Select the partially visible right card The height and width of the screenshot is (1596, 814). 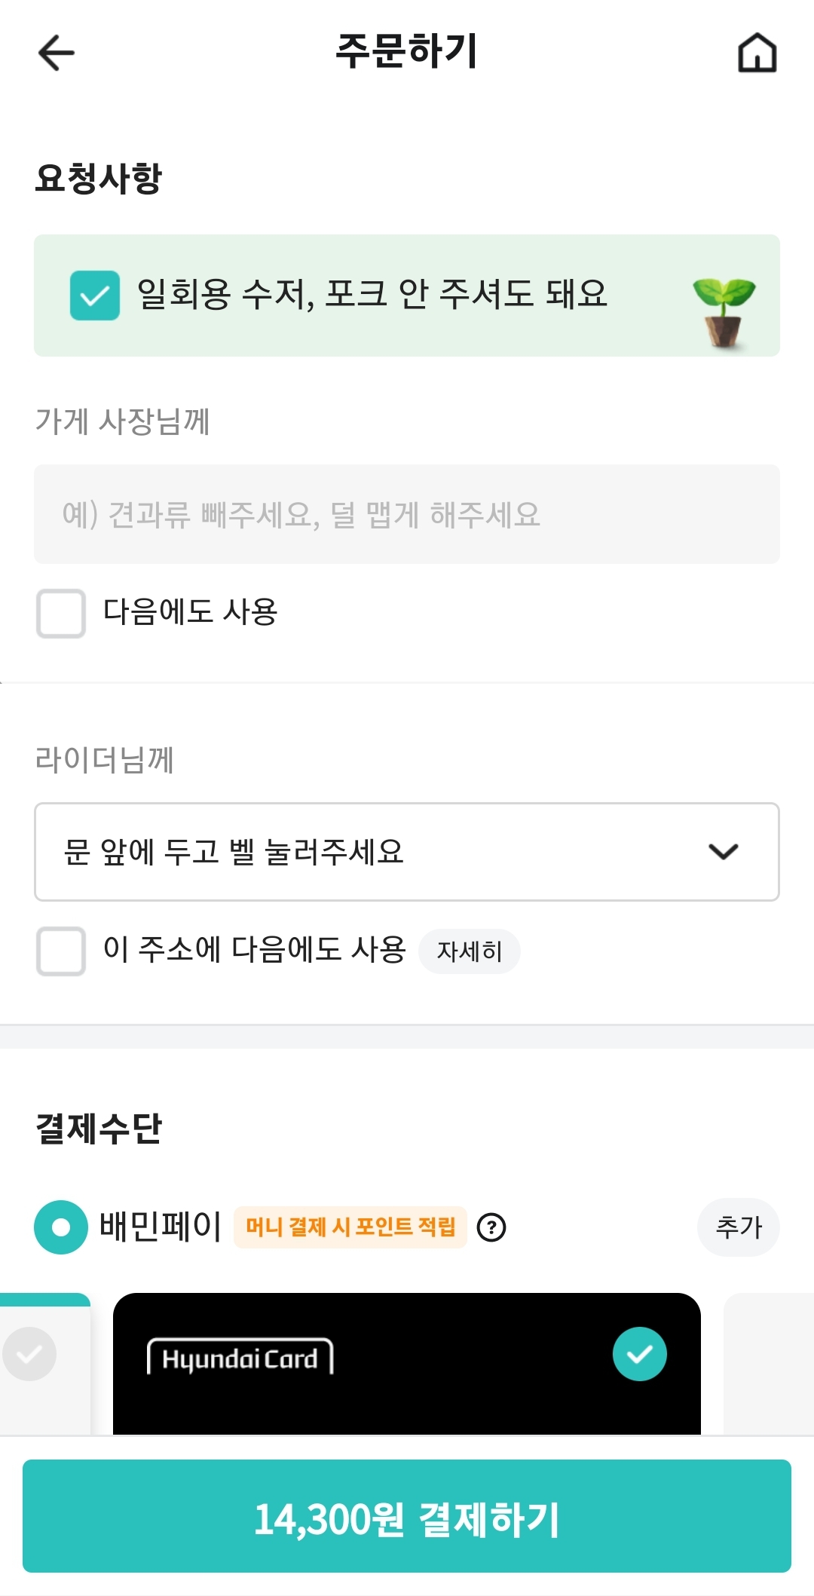tap(769, 1363)
